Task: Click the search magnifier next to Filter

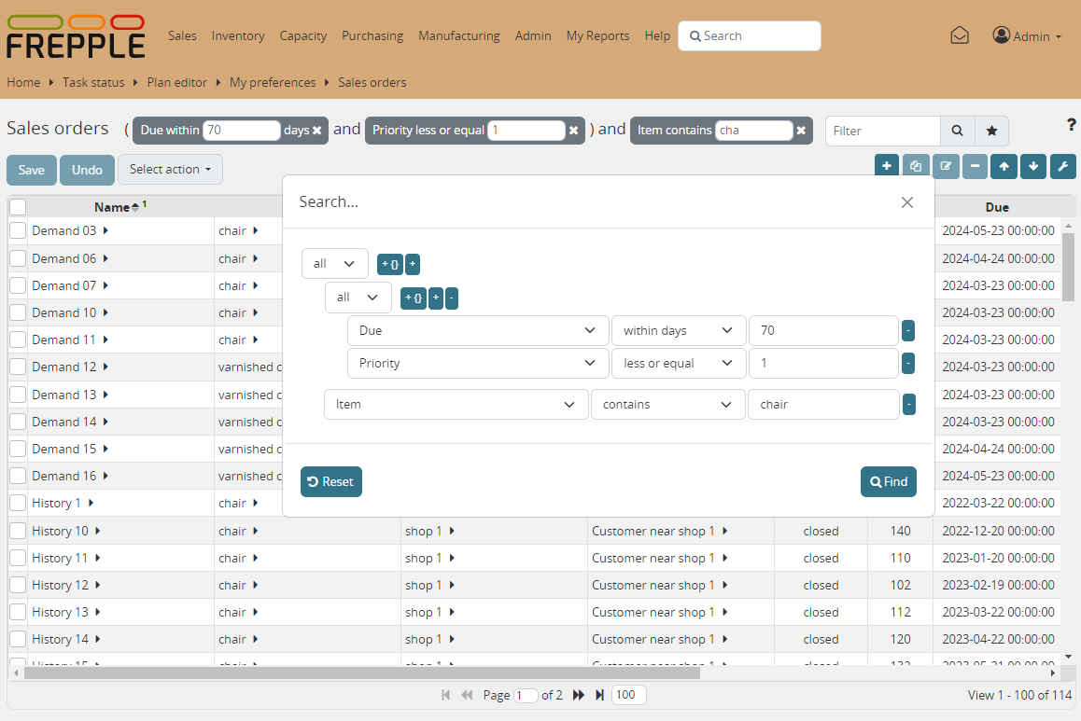Action: tap(957, 131)
